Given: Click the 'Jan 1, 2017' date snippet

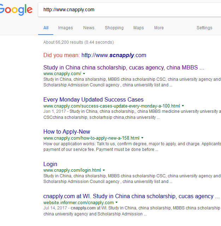Looking at the screenshot, I should click(x=55, y=111).
